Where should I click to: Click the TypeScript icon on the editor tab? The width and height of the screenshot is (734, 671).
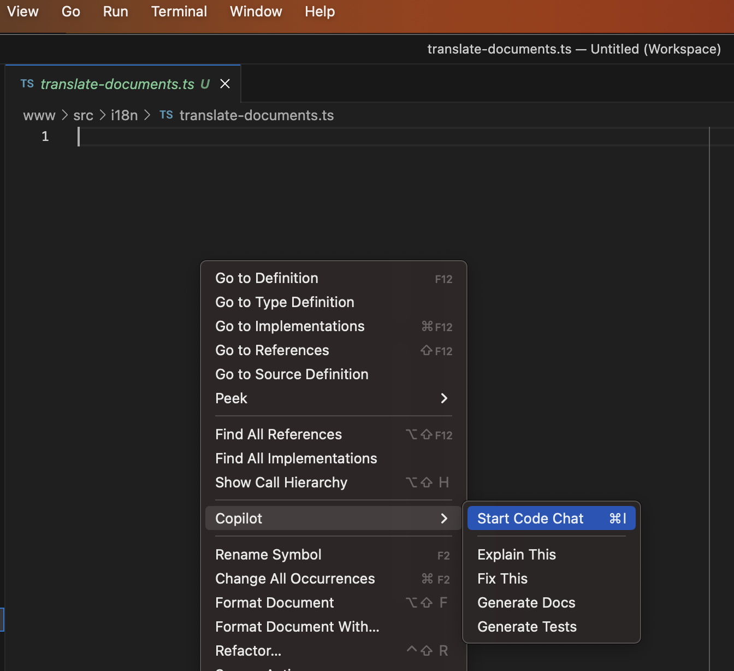pos(27,84)
